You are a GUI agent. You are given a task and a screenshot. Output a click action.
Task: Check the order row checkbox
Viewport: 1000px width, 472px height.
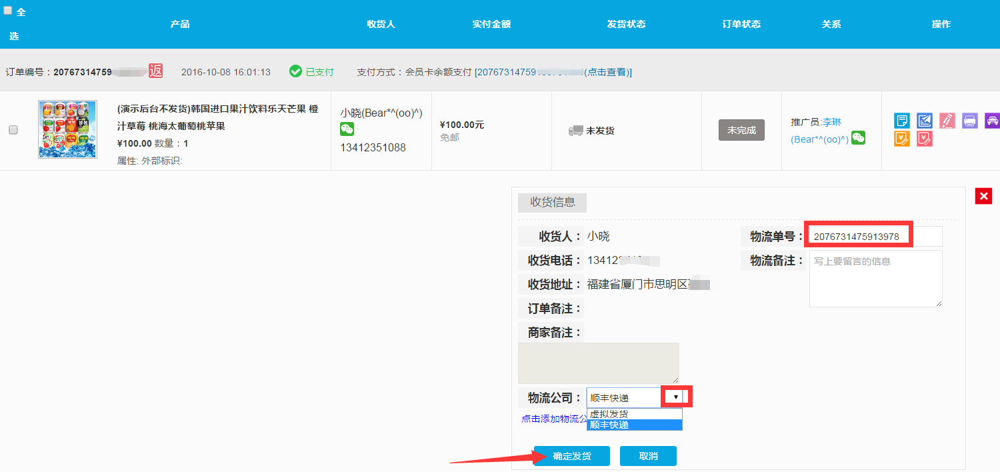point(13,130)
